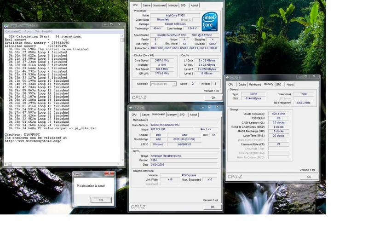Image resolution: width=368 pixels, height=230 pixels.
Task: Click the CPU-Z Mainboard window title icon
Action: coord(131,108)
